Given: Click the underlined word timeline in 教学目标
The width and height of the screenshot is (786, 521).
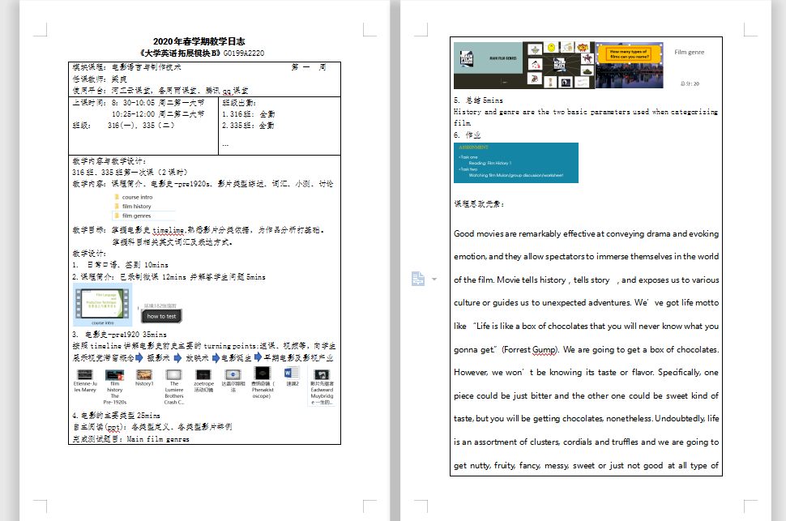Looking at the screenshot, I should pos(168,230).
